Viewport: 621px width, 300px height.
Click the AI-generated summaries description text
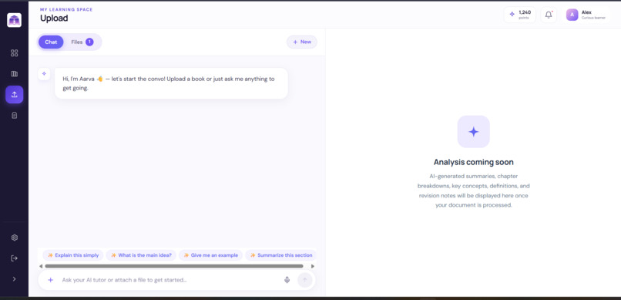(473, 190)
